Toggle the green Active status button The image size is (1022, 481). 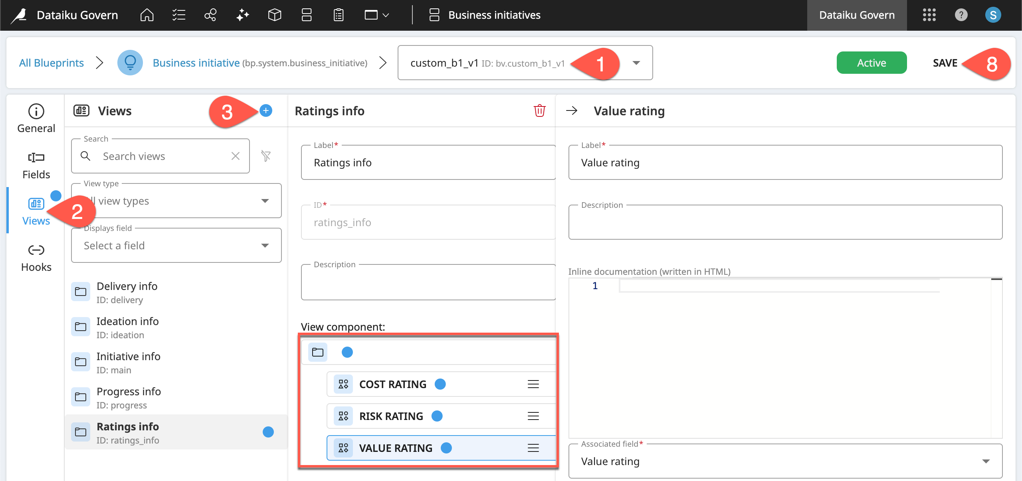pyautogui.click(x=871, y=63)
